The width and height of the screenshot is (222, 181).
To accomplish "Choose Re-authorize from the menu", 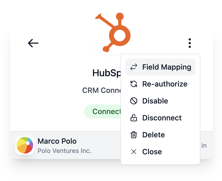I will click(x=160, y=84).
